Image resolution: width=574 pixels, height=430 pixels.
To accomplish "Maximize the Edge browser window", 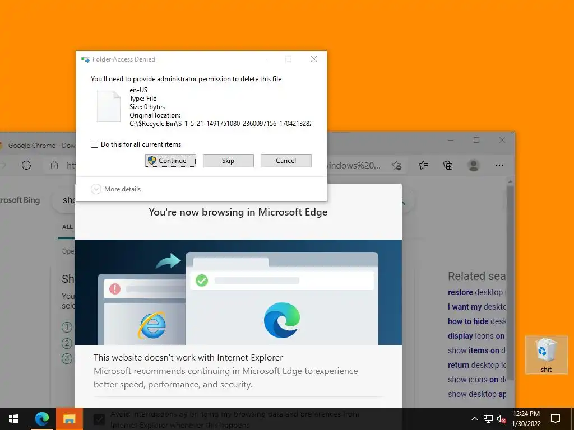I will [476, 140].
